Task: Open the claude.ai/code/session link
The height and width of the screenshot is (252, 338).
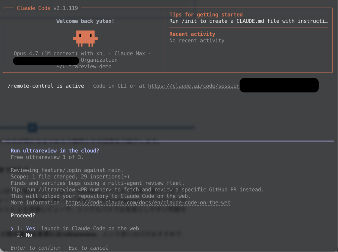Action: (x=194, y=86)
